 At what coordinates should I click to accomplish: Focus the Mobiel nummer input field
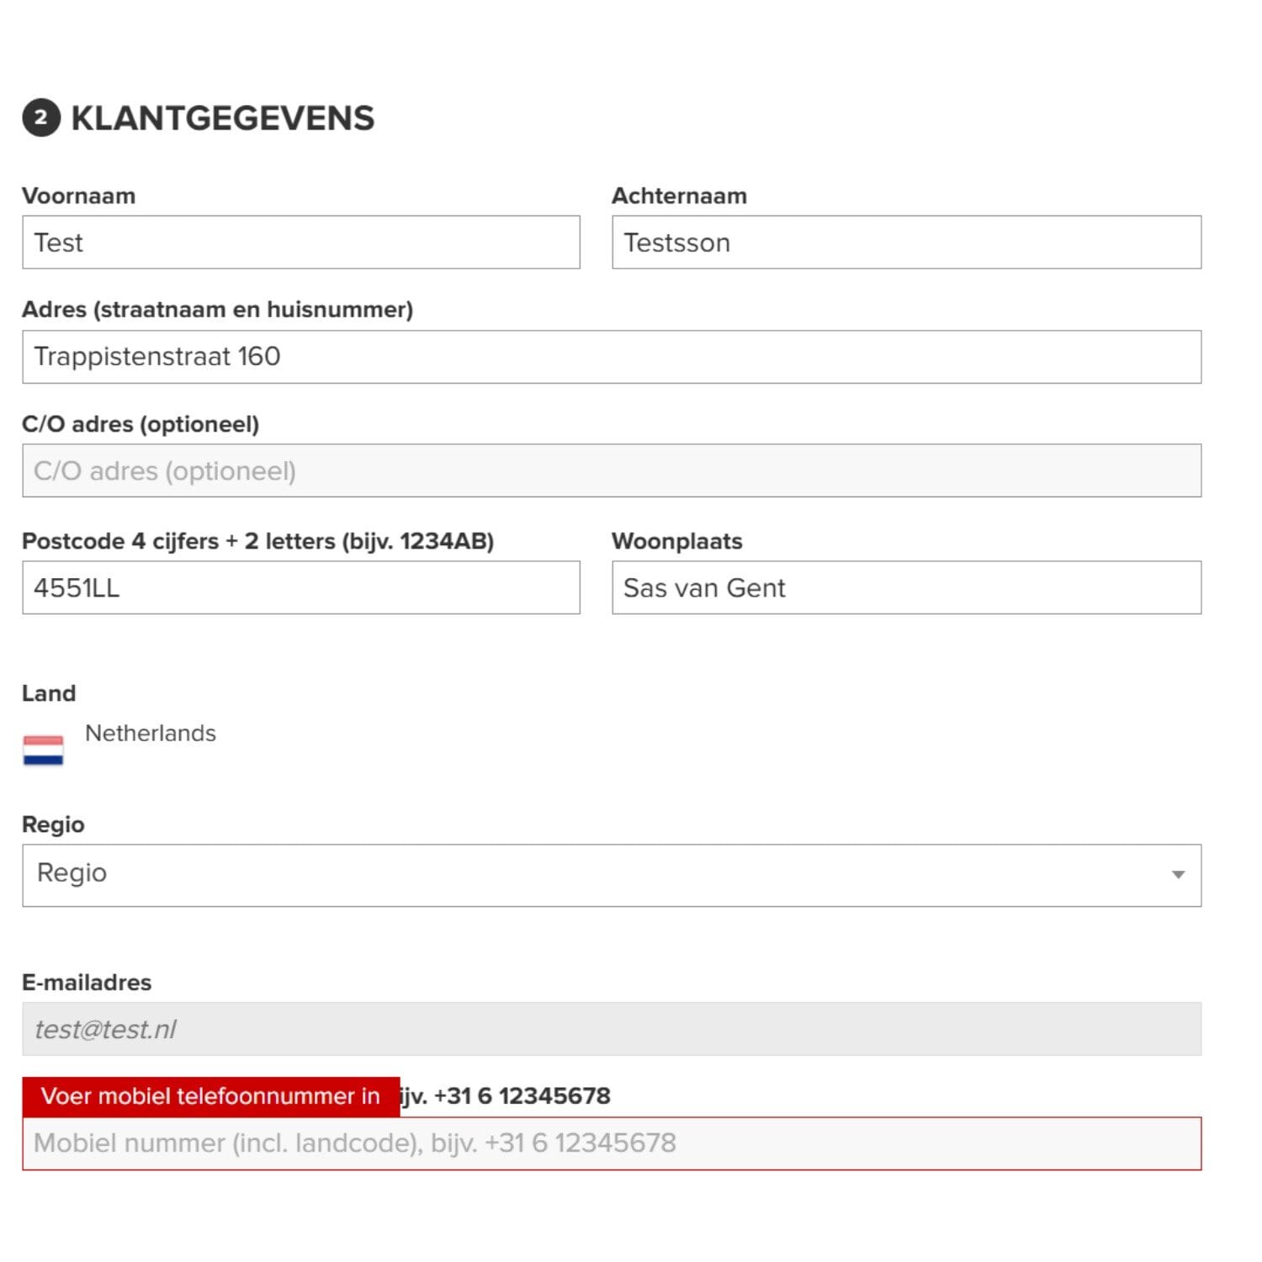coord(612,1143)
